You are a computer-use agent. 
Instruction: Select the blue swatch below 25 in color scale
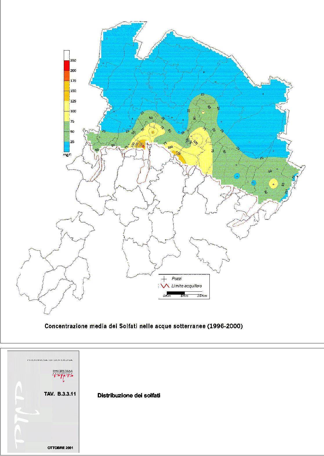click(x=67, y=147)
